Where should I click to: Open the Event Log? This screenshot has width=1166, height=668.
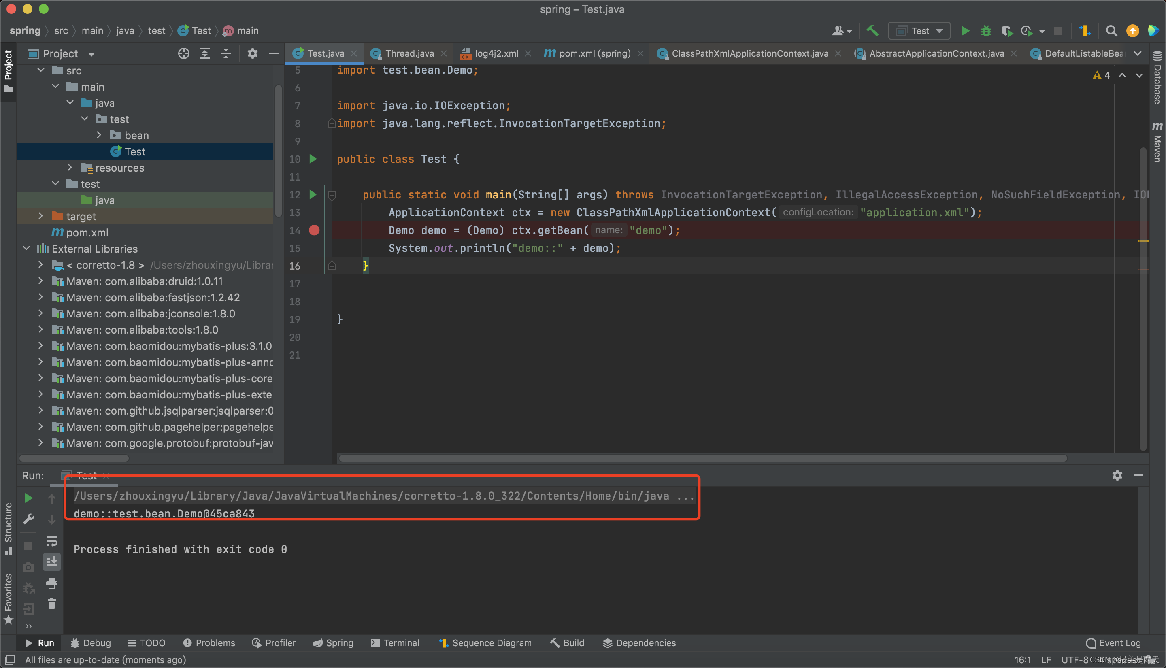pyautogui.click(x=1113, y=643)
